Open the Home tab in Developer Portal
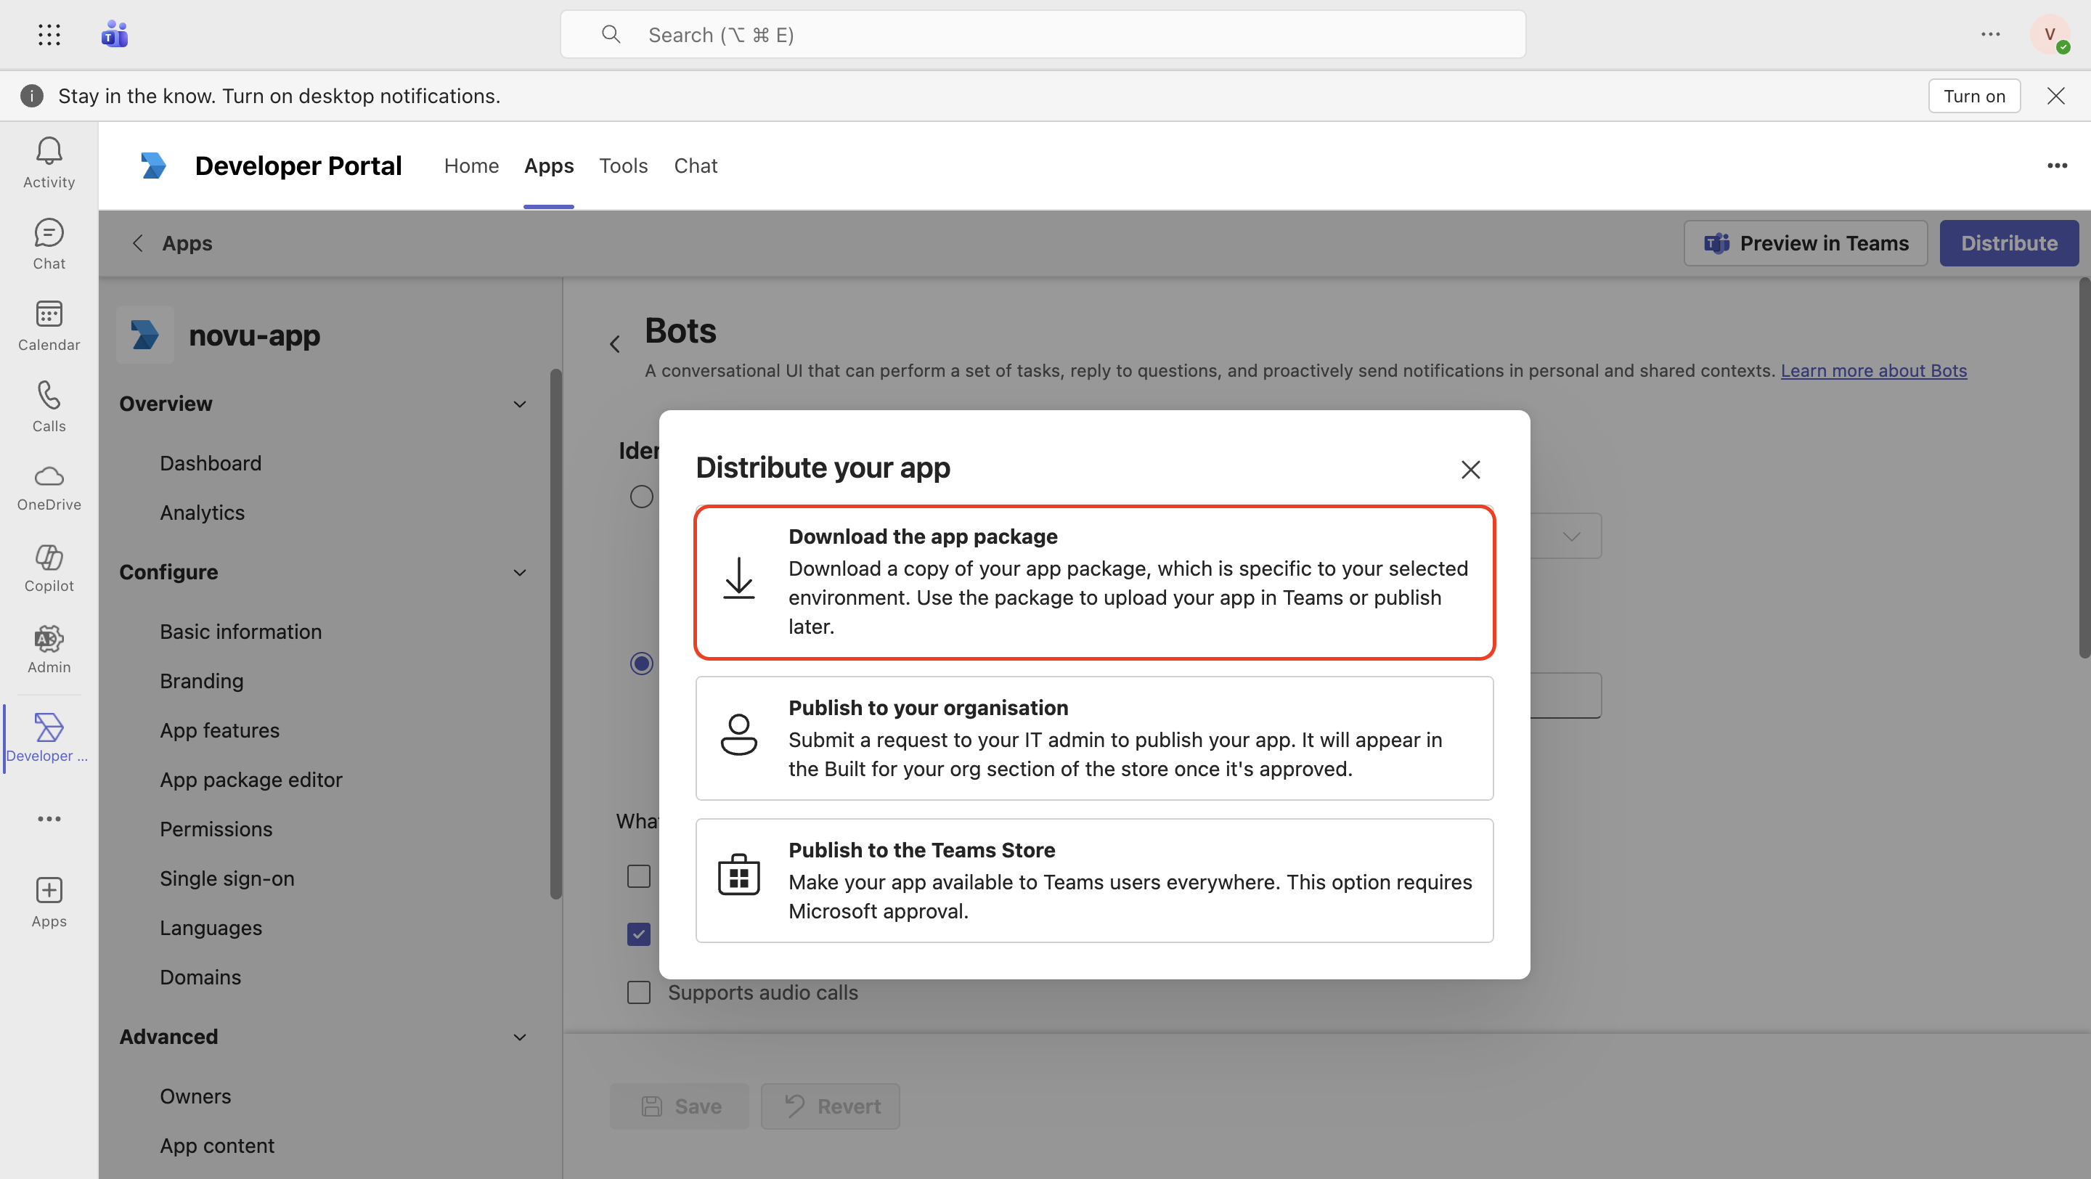2091x1179 pixels. pos(470,166)
